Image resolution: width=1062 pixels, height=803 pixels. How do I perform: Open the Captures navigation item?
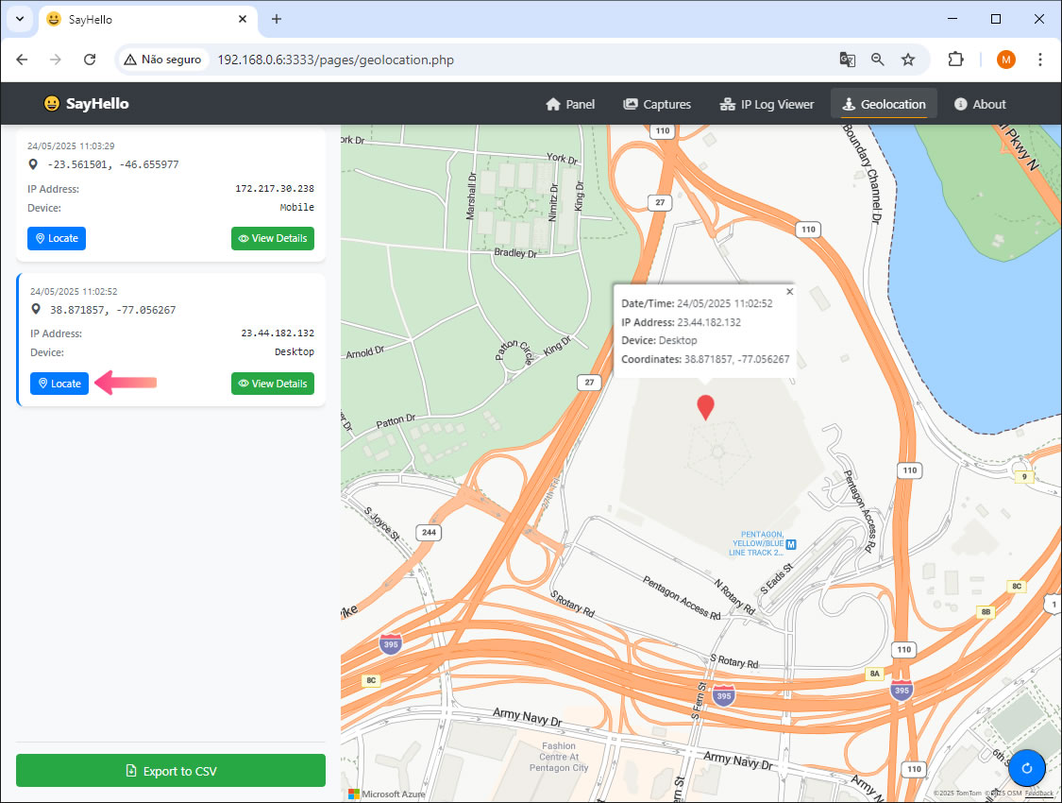click(x=657, y=104)
